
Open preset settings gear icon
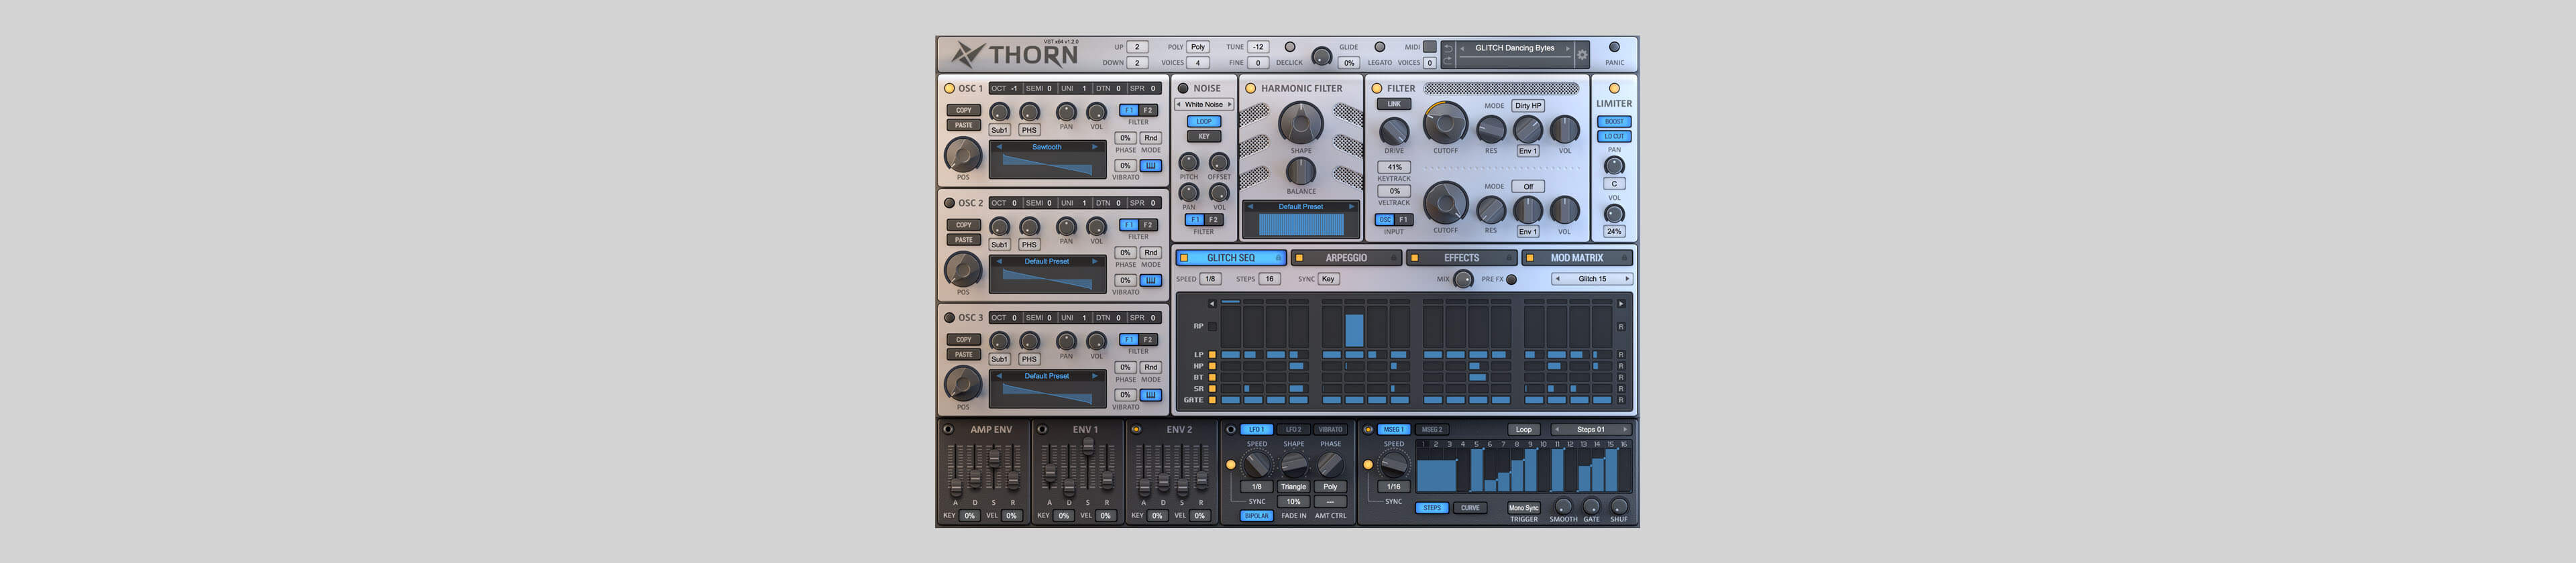point(1582,55)
